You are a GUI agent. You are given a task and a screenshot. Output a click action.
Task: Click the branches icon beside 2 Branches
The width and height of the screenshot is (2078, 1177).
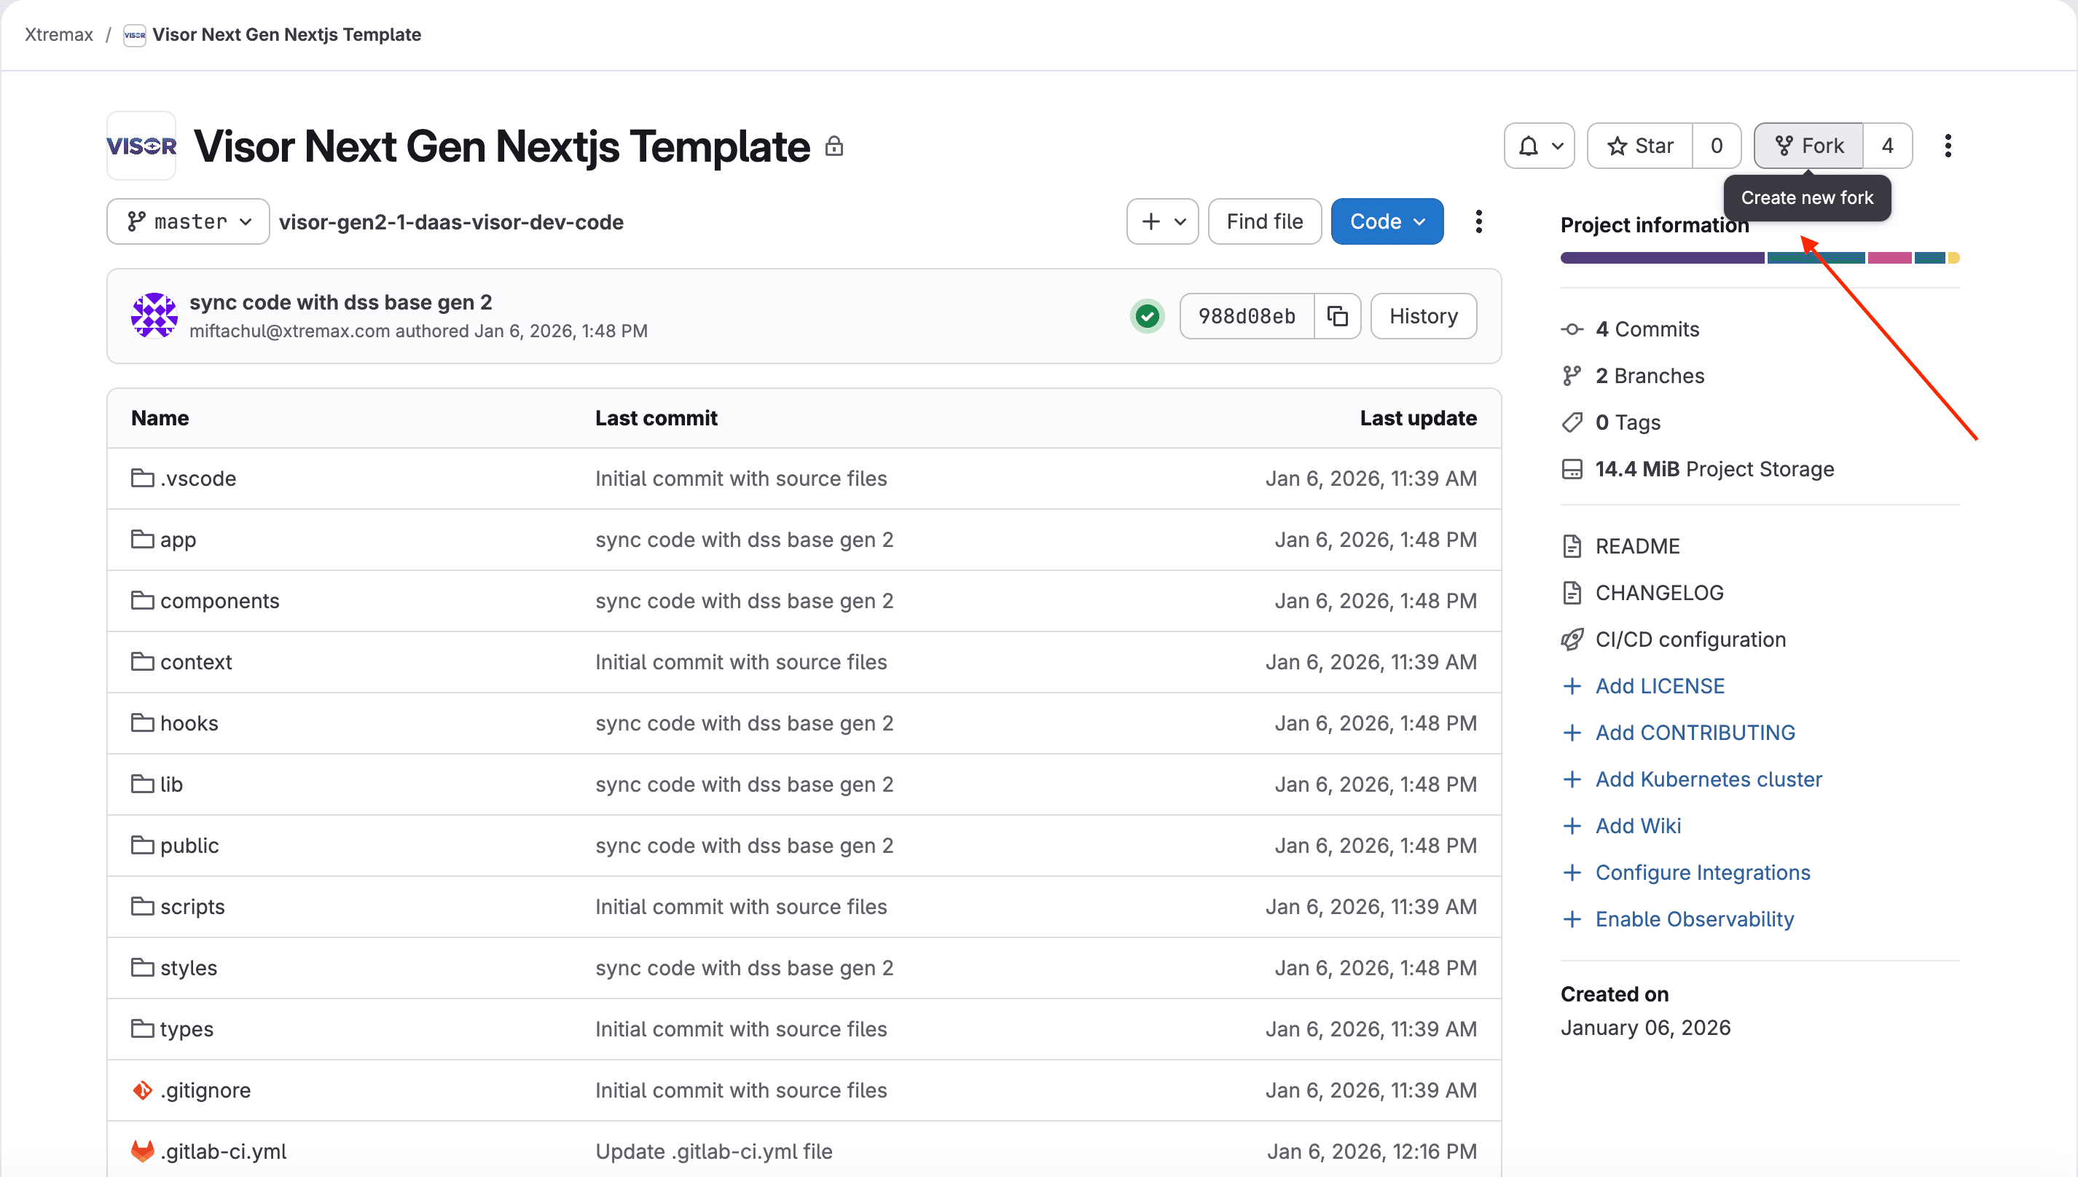1572,375
